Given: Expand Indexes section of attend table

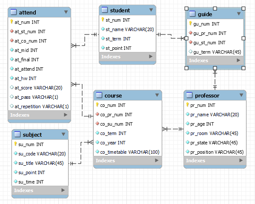Looking at the screenshot, I should pos(66,115).
